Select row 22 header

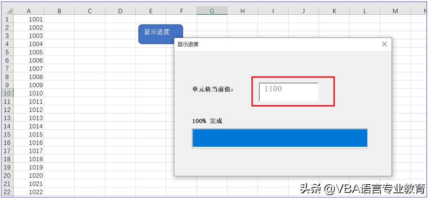(x=8, y=192)
